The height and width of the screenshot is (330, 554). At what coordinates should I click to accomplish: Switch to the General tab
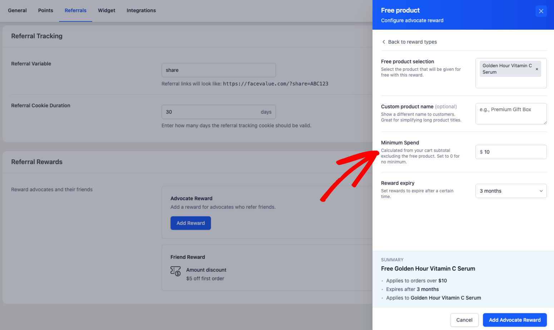coord(17,10)
